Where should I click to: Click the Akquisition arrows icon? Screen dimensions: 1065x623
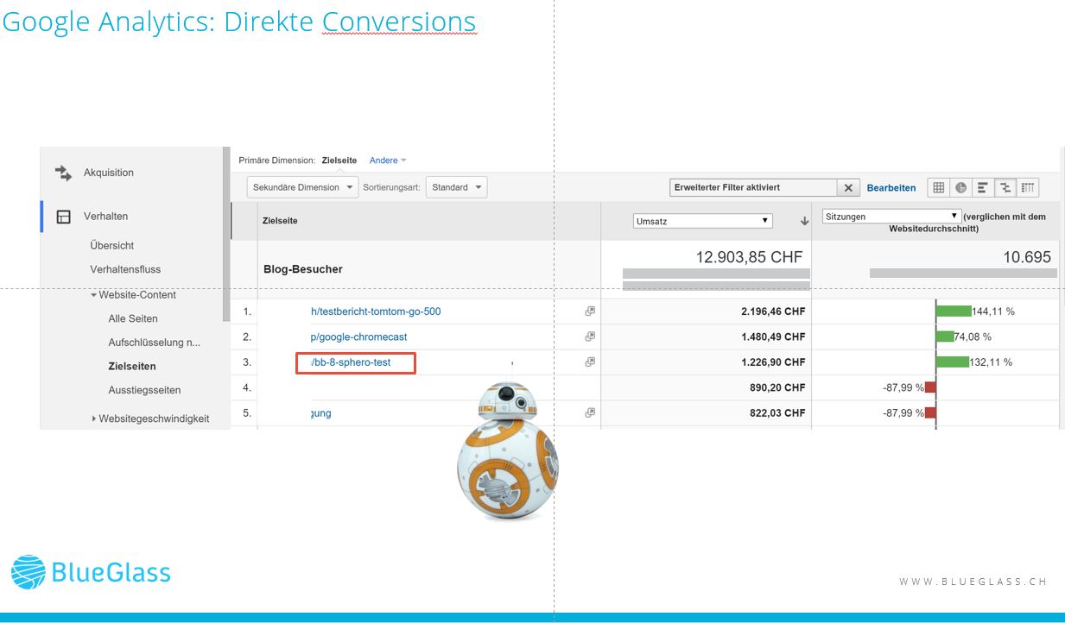click(63, 173)
